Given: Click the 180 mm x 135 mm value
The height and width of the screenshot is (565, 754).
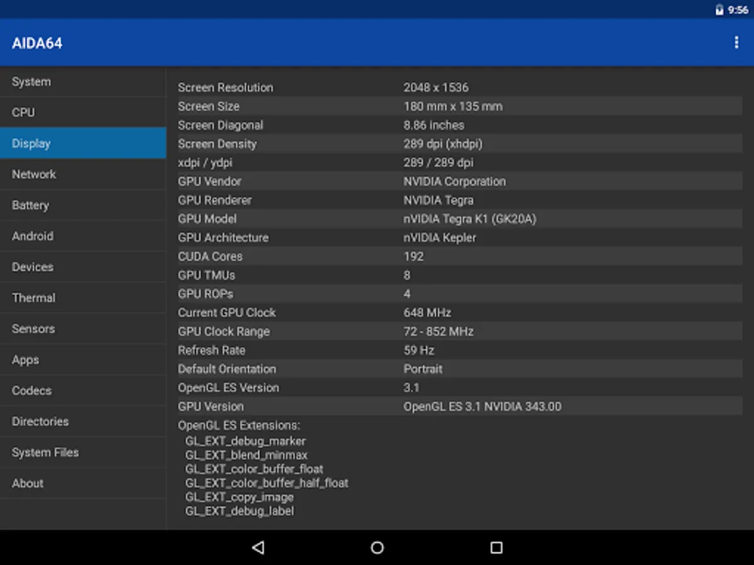Looking at the screenshot, I should coord(453,106).
